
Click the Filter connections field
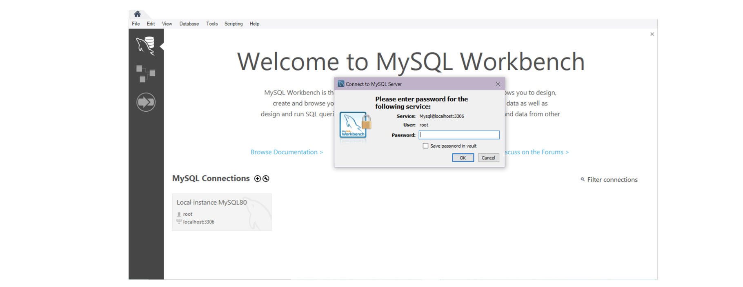pyautogui.click(x=612, y=180)
